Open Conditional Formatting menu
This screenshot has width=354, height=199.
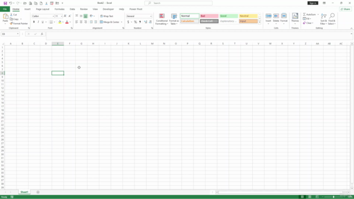[162, 19]
